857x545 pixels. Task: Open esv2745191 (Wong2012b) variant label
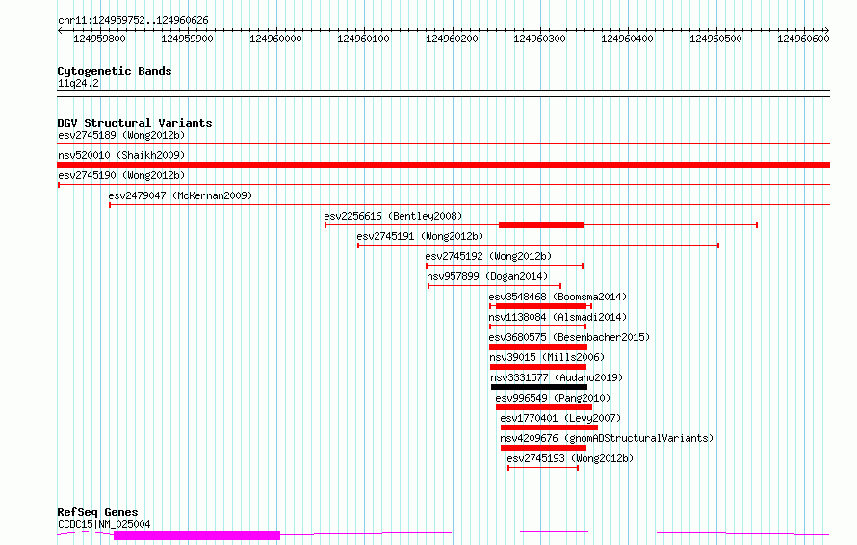[x=420, y=236]
